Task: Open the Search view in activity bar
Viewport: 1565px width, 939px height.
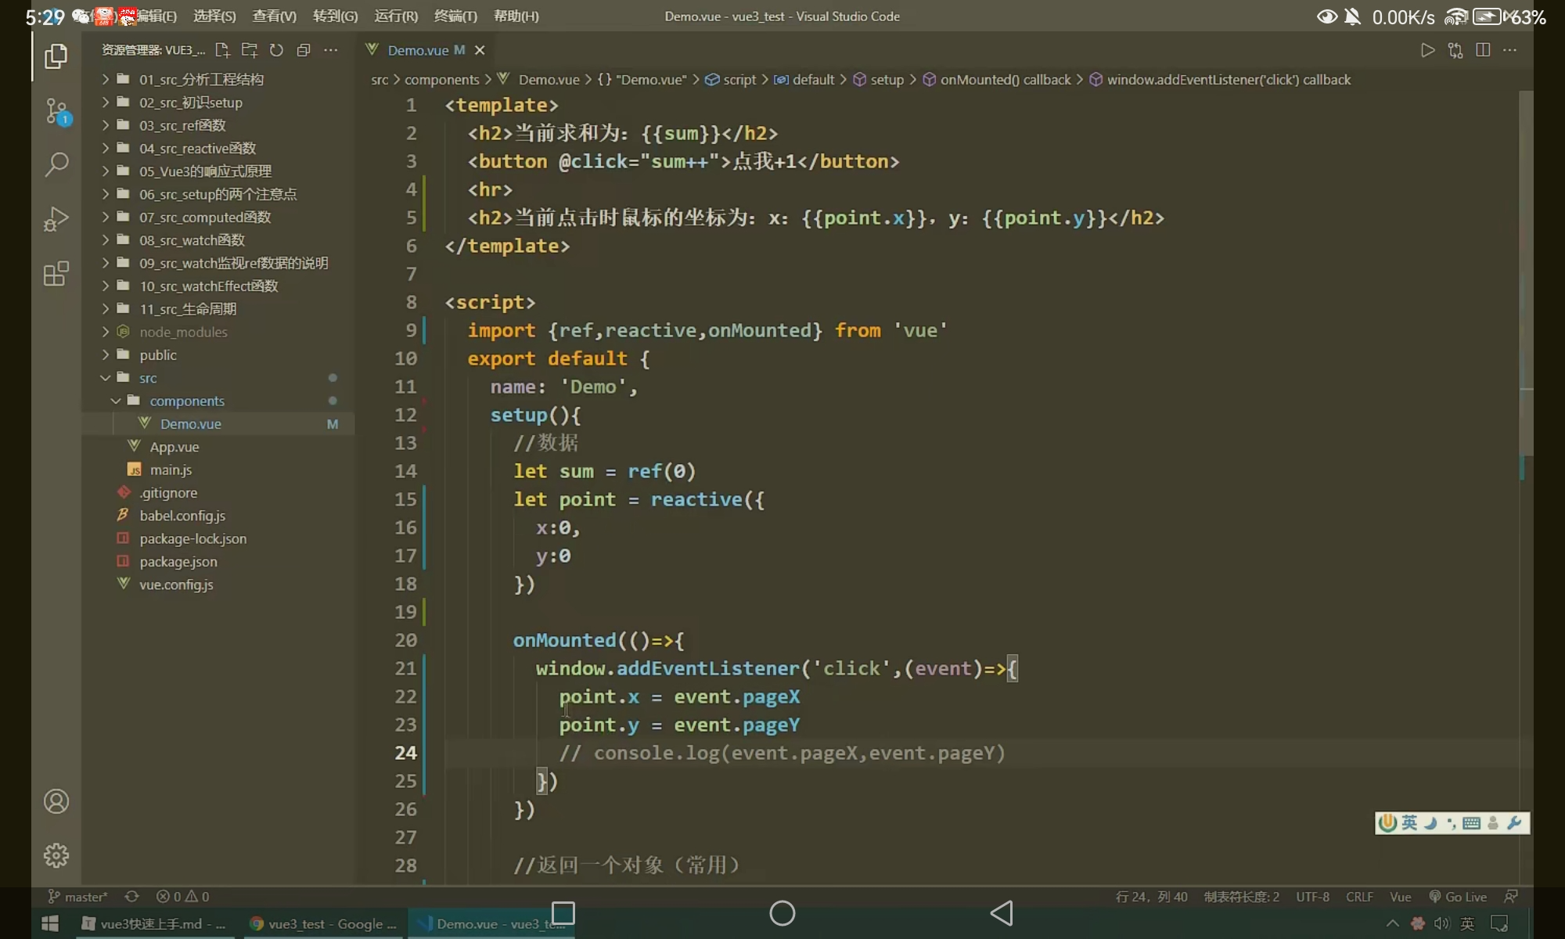Action: 56,164
